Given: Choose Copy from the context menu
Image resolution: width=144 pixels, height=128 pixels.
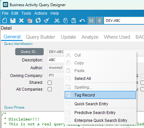Looking at the screenshot, I should [x=100, y=63].
